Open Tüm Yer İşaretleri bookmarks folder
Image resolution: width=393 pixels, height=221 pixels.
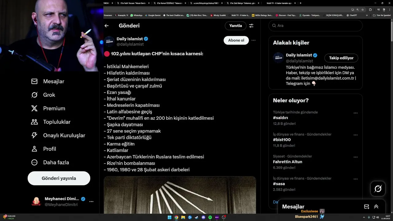(x=382, y=15)
